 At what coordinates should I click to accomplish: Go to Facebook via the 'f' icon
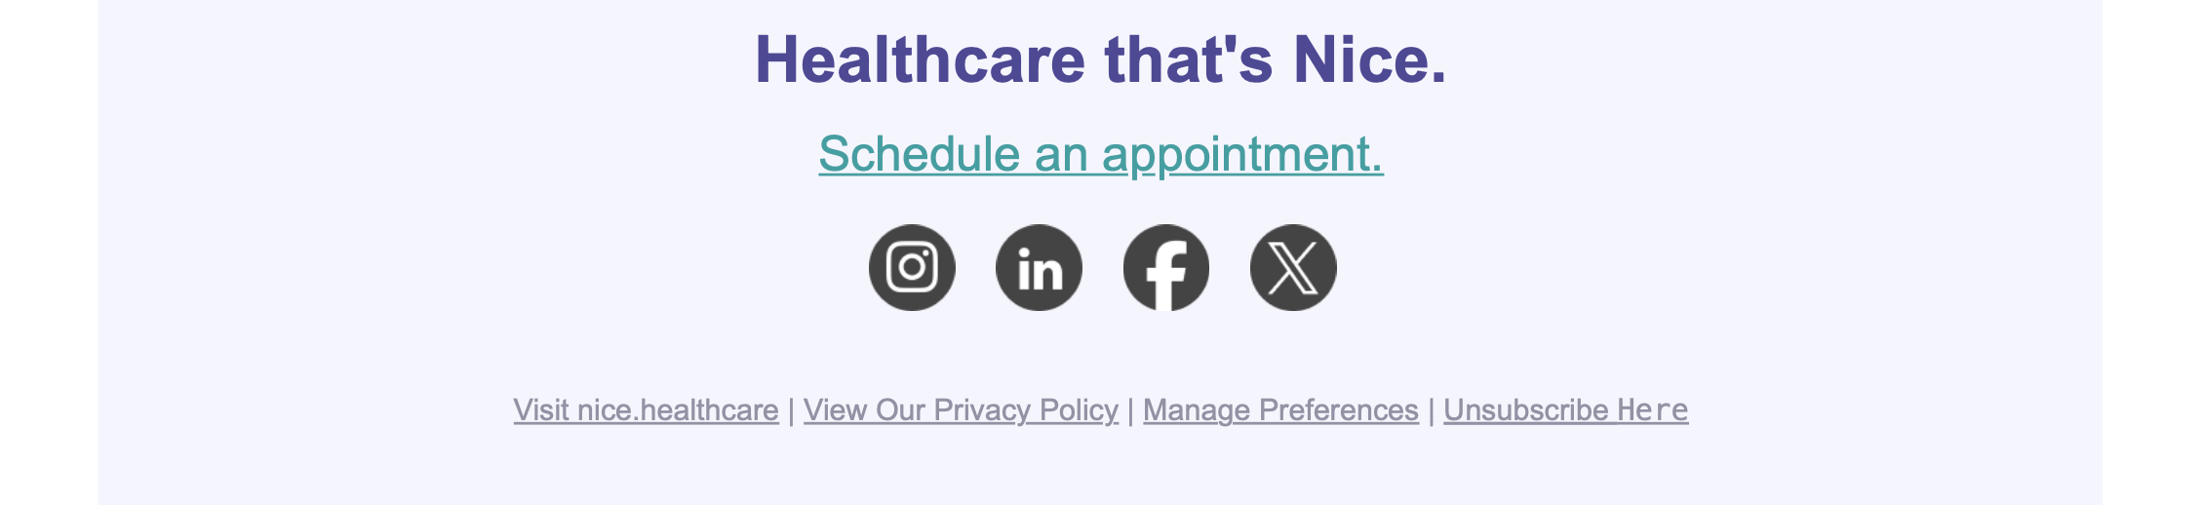1166,268
